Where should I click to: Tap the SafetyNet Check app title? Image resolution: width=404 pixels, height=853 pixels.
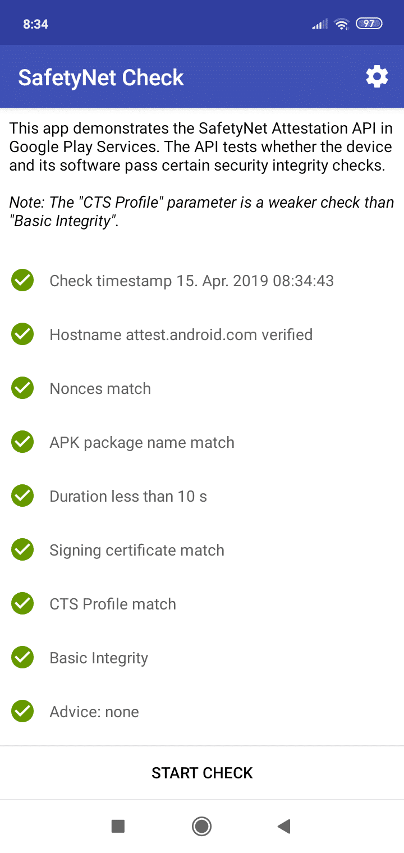[x=101, y=77]
